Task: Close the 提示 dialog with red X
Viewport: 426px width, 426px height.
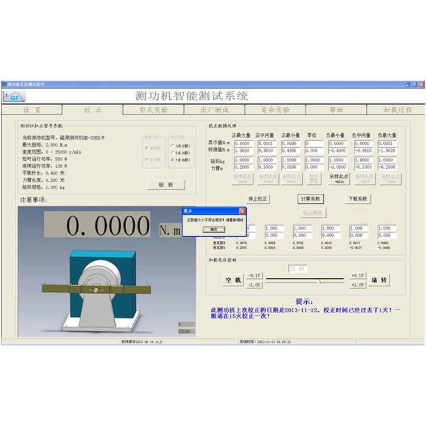Action: point(242,211)
